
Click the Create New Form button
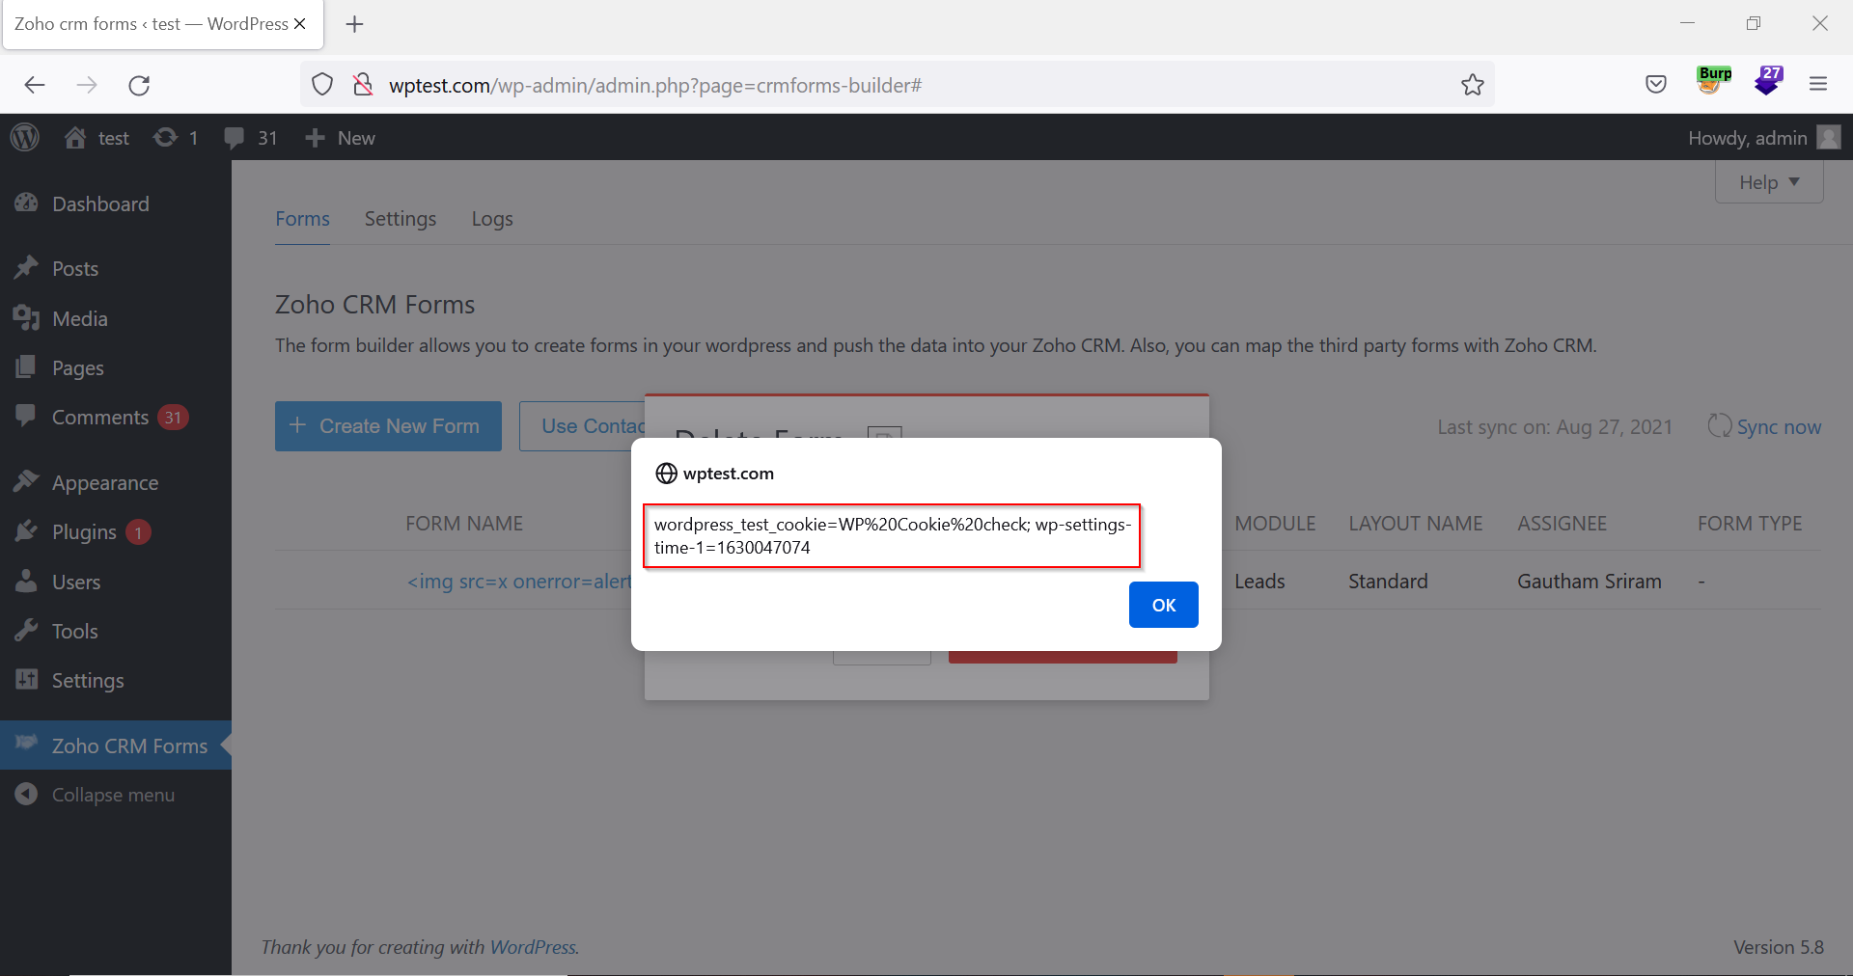[388, 426]
